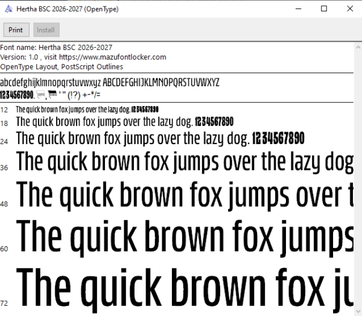
Task: Click the Font name line
Action: (56, 47)
